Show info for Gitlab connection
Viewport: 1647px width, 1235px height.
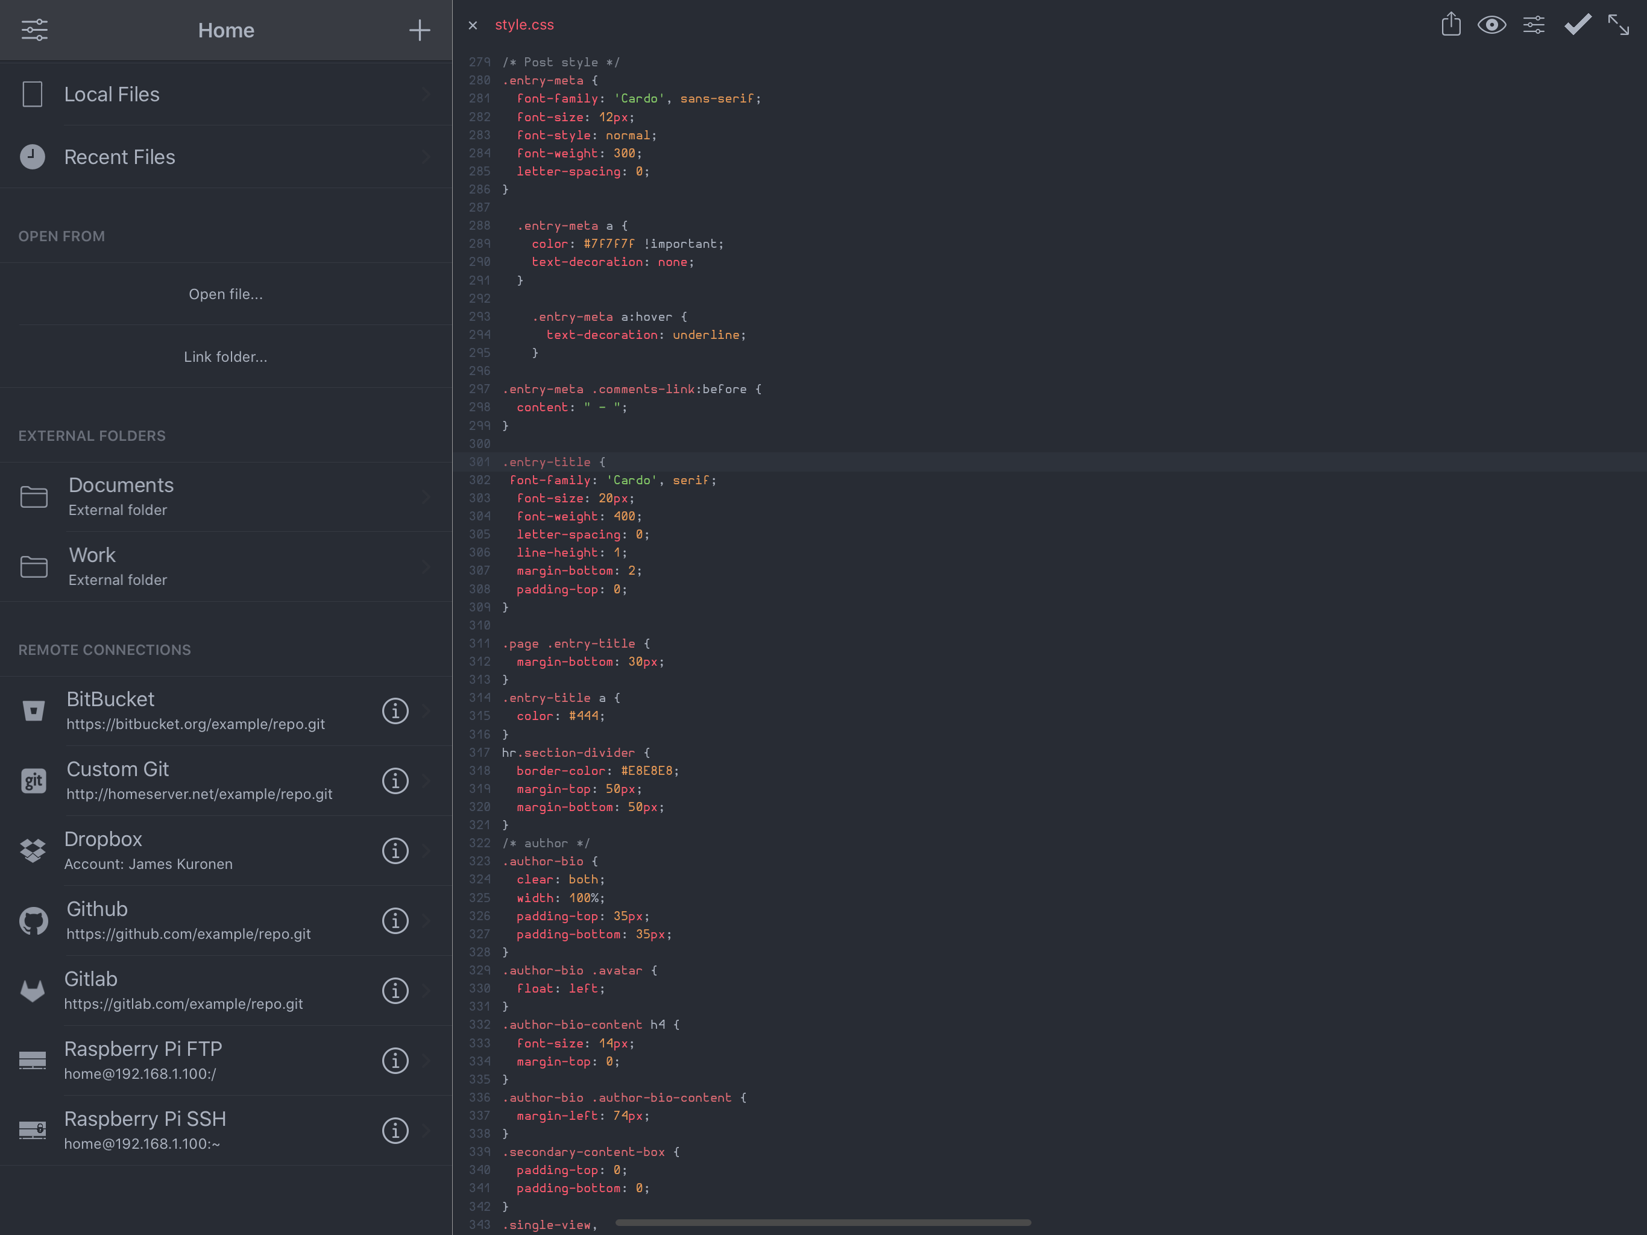pyautogui.click(x=395, y=991)
